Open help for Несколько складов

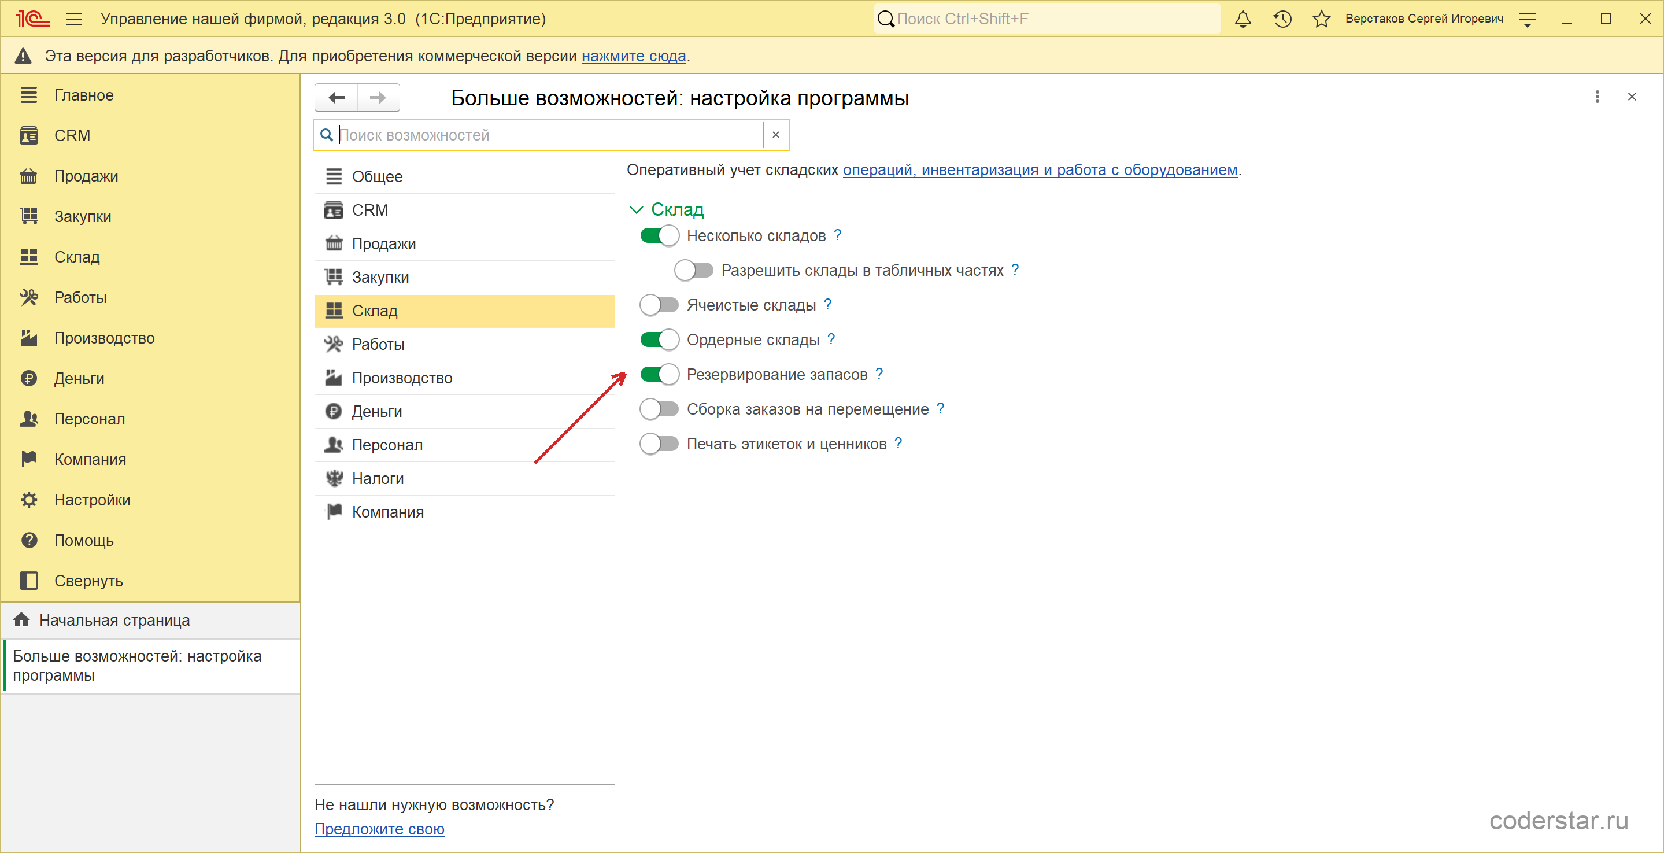pos(838,235)
